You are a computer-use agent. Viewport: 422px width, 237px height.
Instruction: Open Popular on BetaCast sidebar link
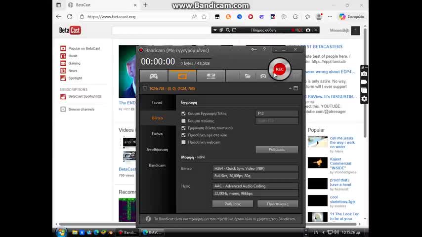click(x=84, y=48)
